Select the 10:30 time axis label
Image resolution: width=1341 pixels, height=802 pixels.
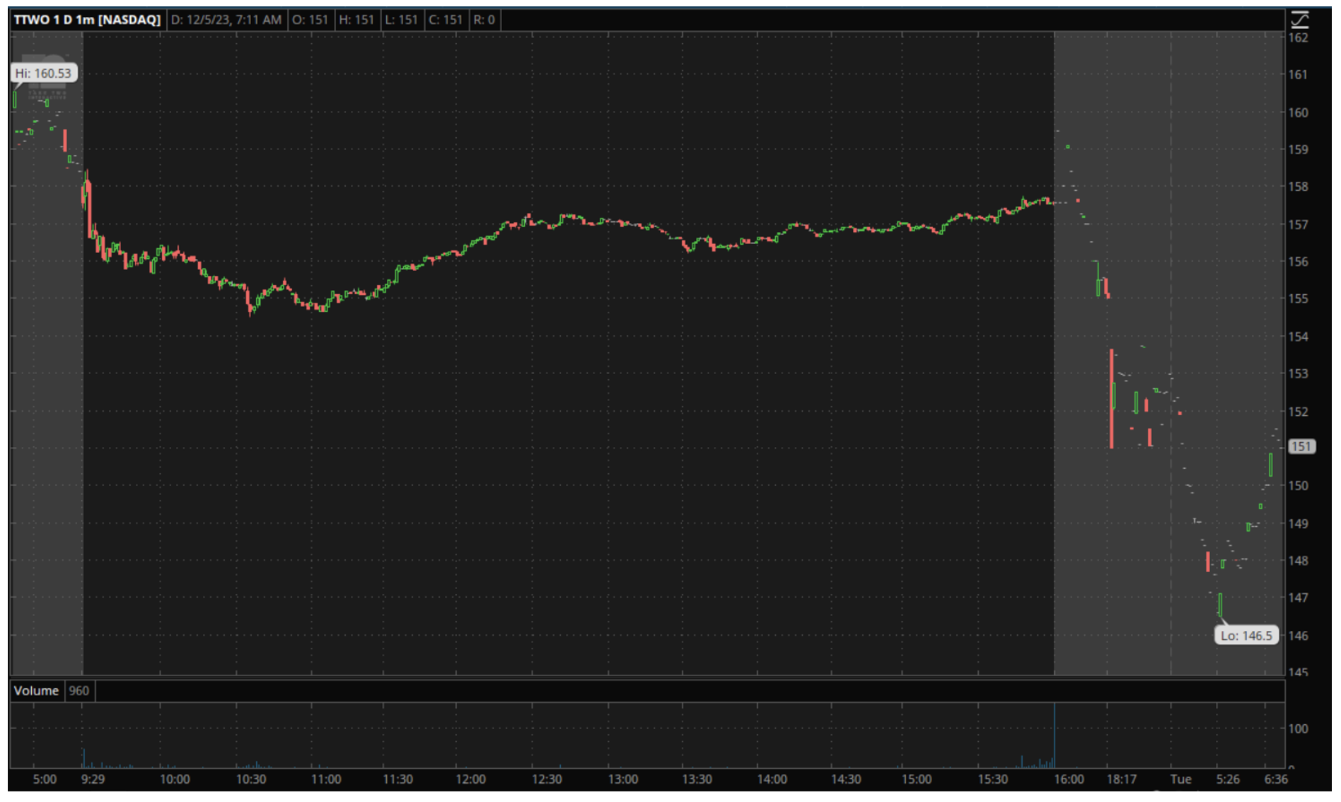click(251, 779)
